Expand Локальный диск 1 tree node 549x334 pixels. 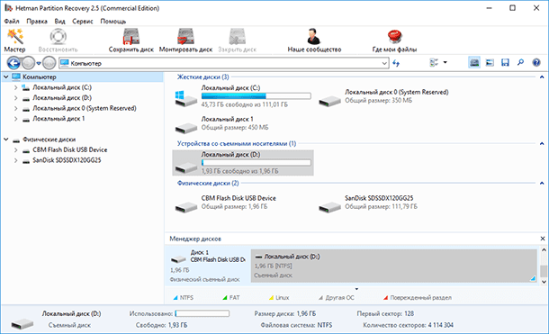click(16, 119)
